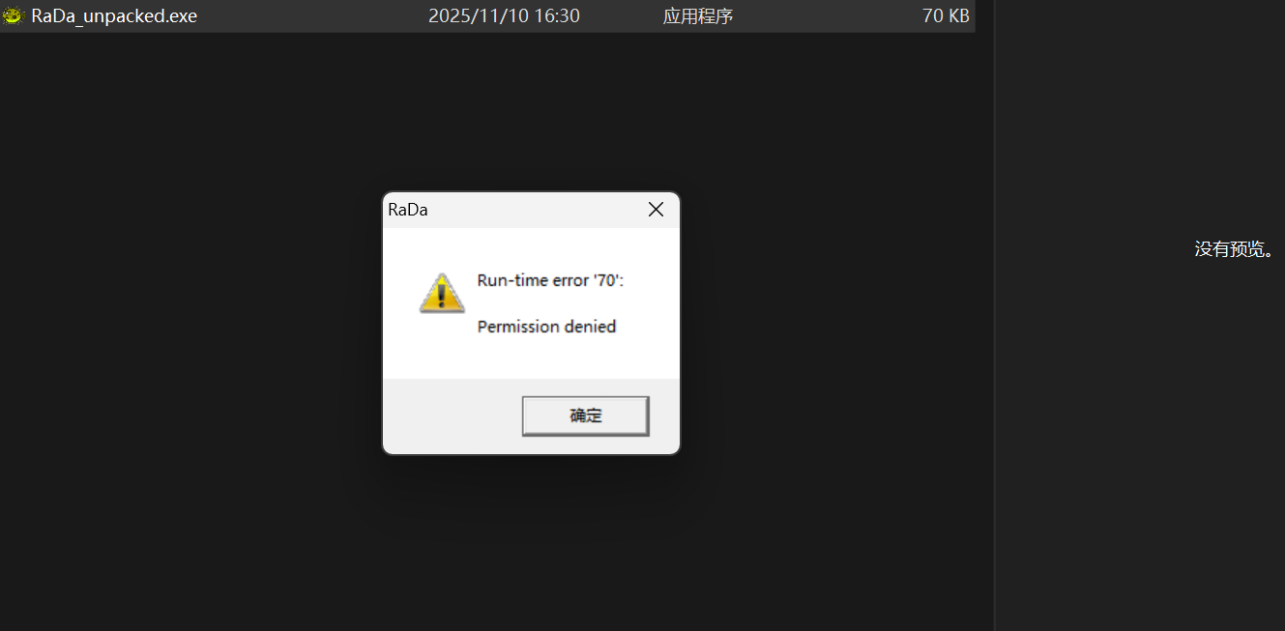The image size is (1285, 631).
Task: Click the yellow warning triangle icon
Action: pos(442,293)
